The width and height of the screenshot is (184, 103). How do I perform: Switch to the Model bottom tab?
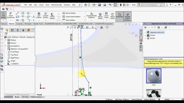(x=17, y=97)
